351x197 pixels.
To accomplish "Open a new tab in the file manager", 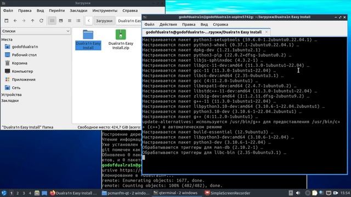I will pyautogui.click(x=6, y=21).
